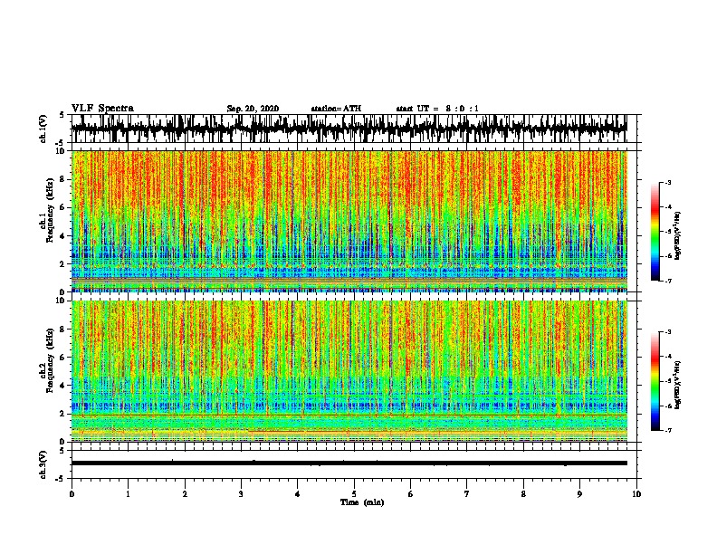Click the "Time (min)" axis title
Viewport: 717px width, 554px height.
362,502
